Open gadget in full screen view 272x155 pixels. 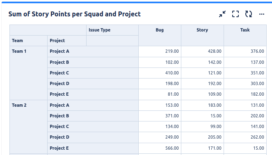click(x=235, y=14)
